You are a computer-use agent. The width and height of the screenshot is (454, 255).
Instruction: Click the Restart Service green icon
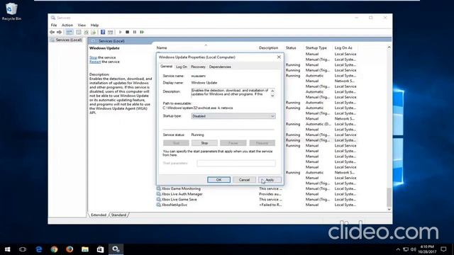142,32
